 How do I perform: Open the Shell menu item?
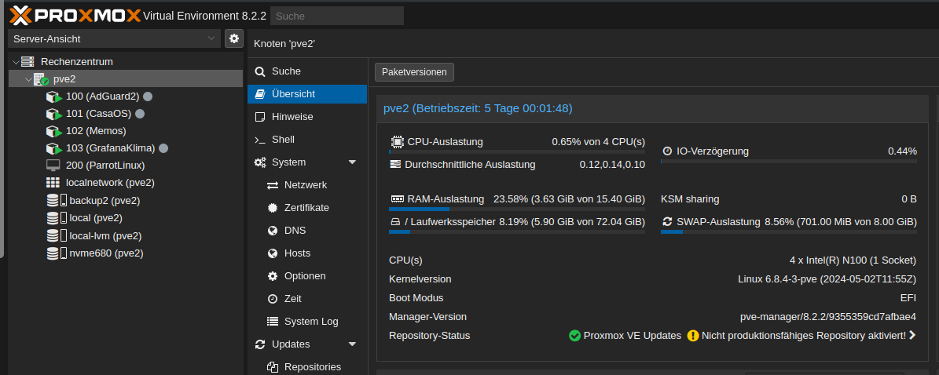tap(307, 140)
